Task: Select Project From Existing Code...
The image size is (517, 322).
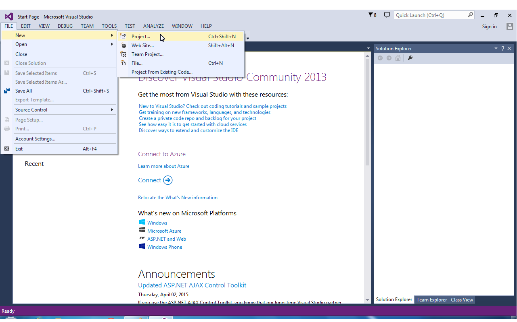Action: point(181,72)
